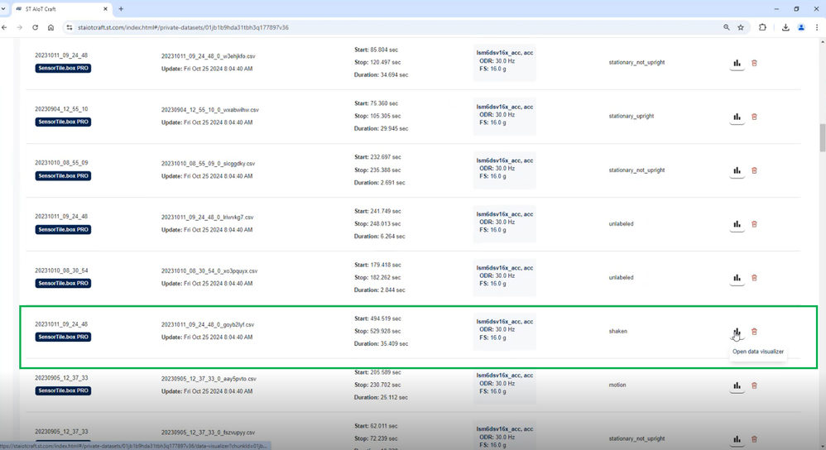826x450 pixels.
Task: Click the stationary_upright label
Action: (x=632, y=117)
